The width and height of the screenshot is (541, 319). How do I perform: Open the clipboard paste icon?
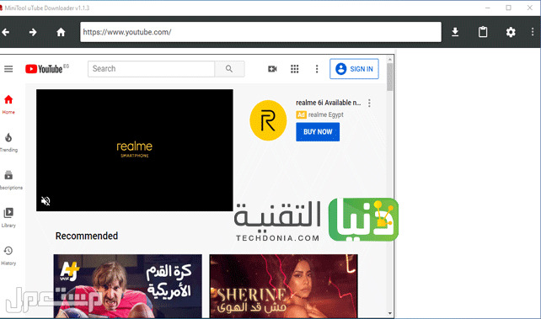[x=483, y=32]
